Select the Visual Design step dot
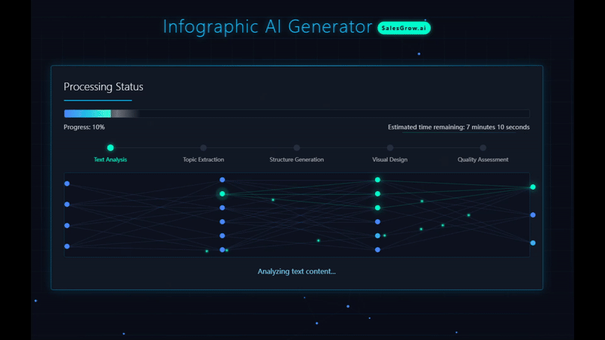Viewport: 605px width, 340px height. [x=390, y=147]
